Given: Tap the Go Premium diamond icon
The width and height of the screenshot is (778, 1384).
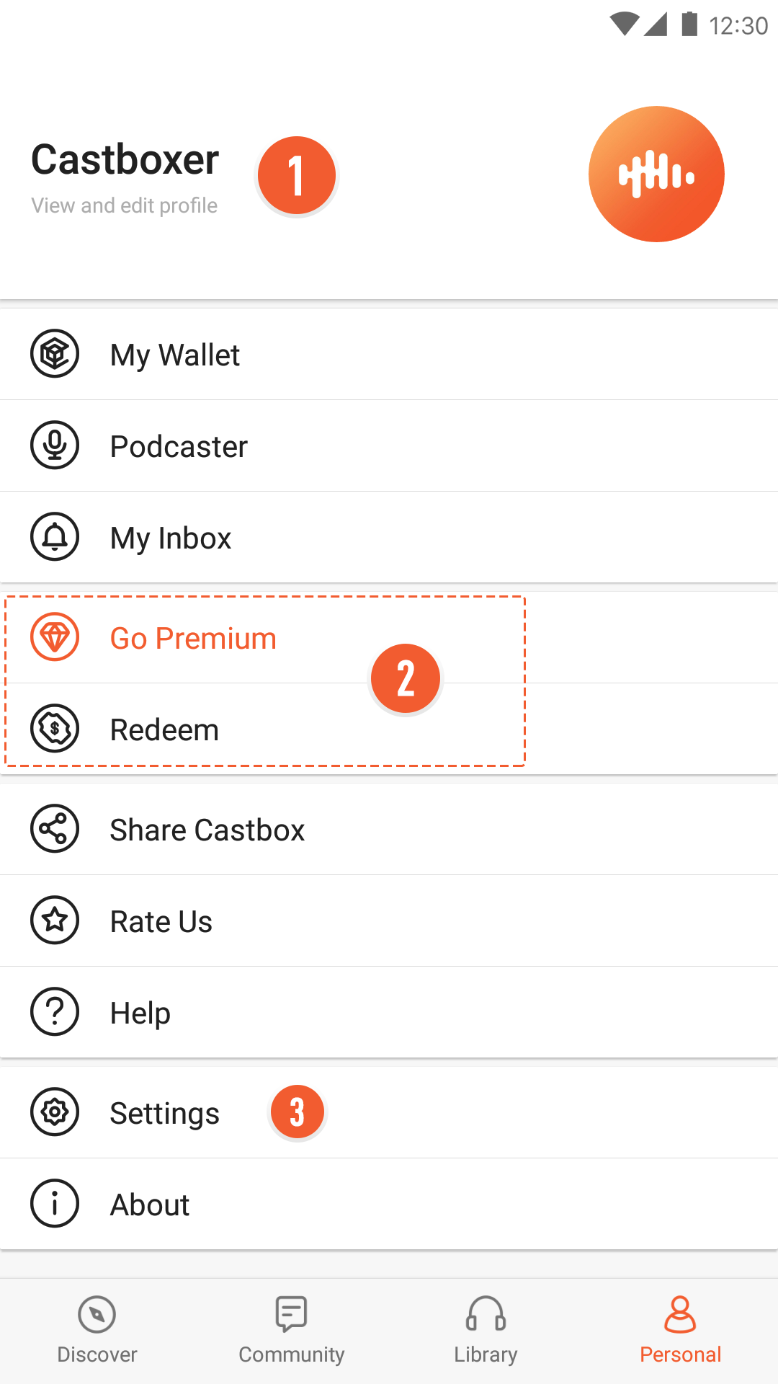Looking at the screenshot, I should point(54,637).
